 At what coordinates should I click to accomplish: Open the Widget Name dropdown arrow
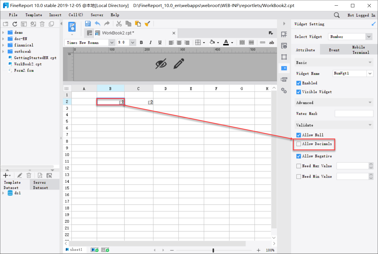tap(370, 73)
